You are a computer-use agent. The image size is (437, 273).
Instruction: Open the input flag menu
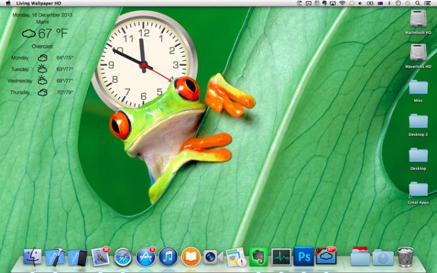pyautogui.click(x=381, y=3)
